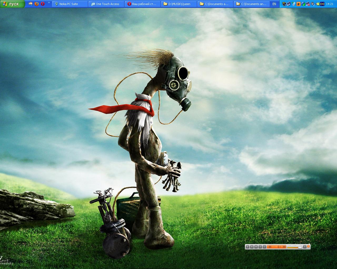Open the Пуск start menu

[x=12, y=4]
